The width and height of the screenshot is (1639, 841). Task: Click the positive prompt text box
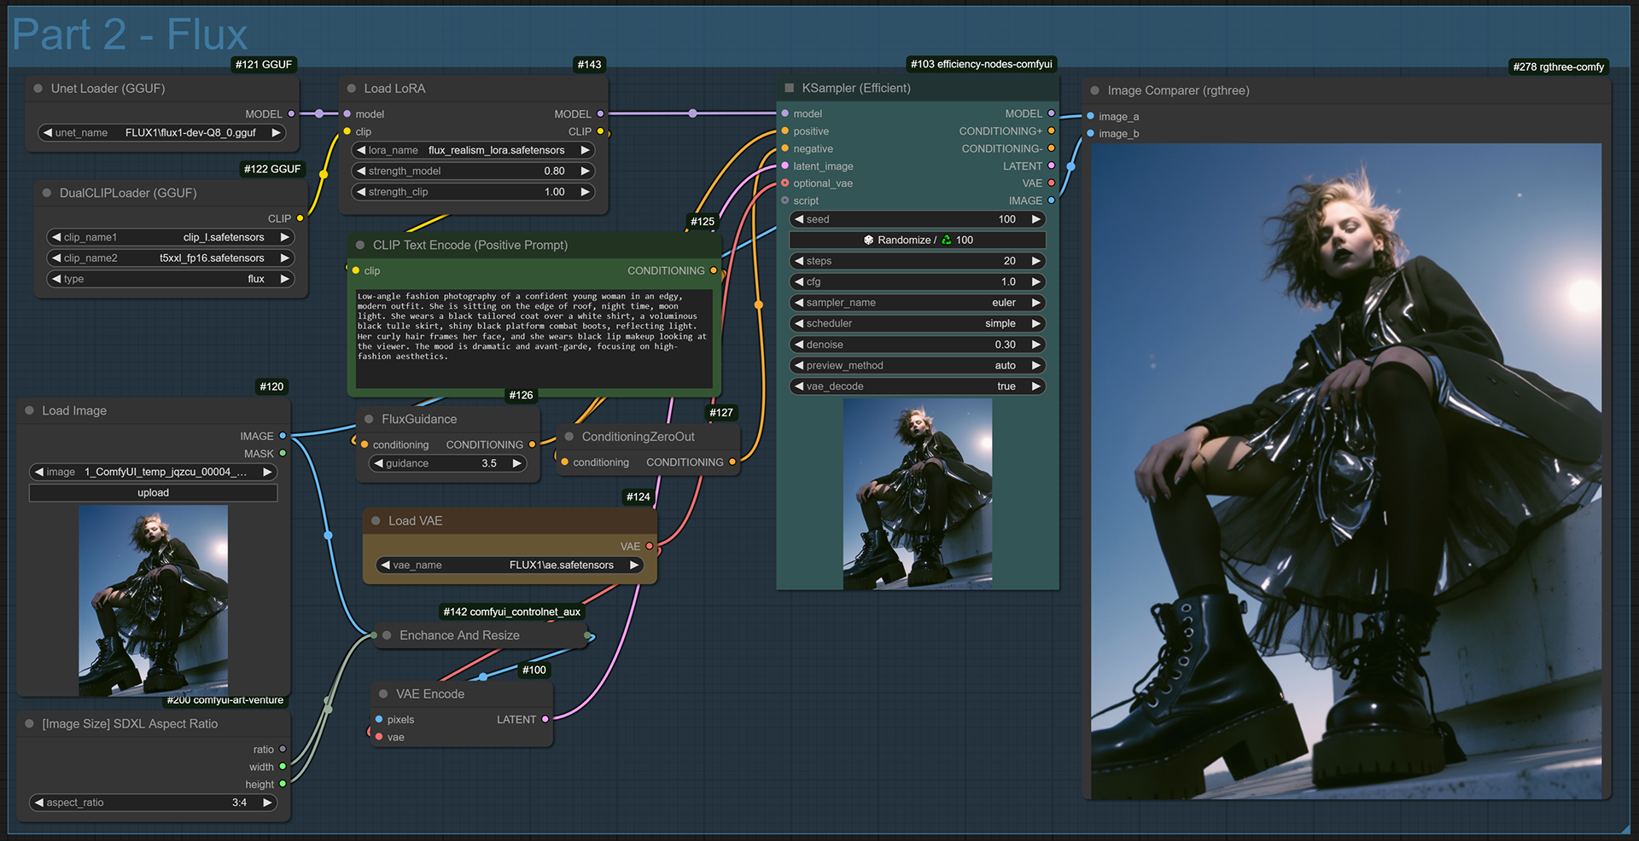click(534, 338)
